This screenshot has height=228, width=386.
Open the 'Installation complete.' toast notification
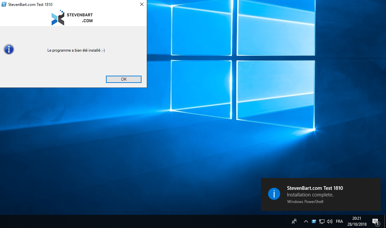321,194
